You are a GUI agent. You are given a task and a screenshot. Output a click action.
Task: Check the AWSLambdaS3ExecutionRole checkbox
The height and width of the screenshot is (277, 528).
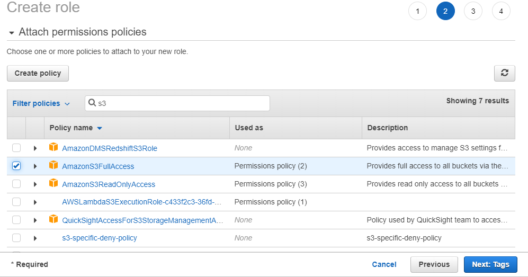(x=16, y=202)
